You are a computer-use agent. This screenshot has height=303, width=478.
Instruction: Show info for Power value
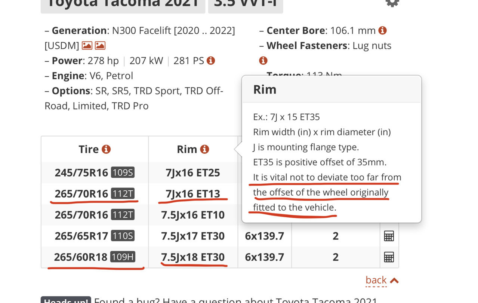point(211,61)
